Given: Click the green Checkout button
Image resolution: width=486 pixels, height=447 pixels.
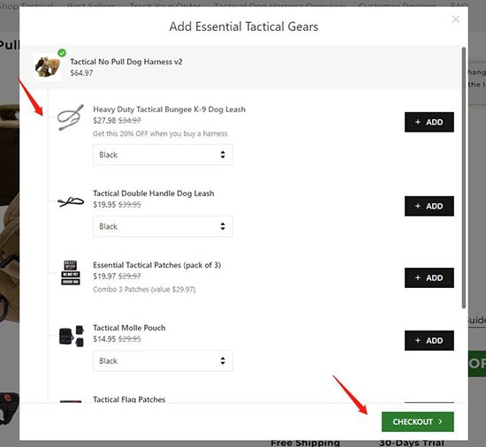Looking at the screenshot, I should pos(417,421).
